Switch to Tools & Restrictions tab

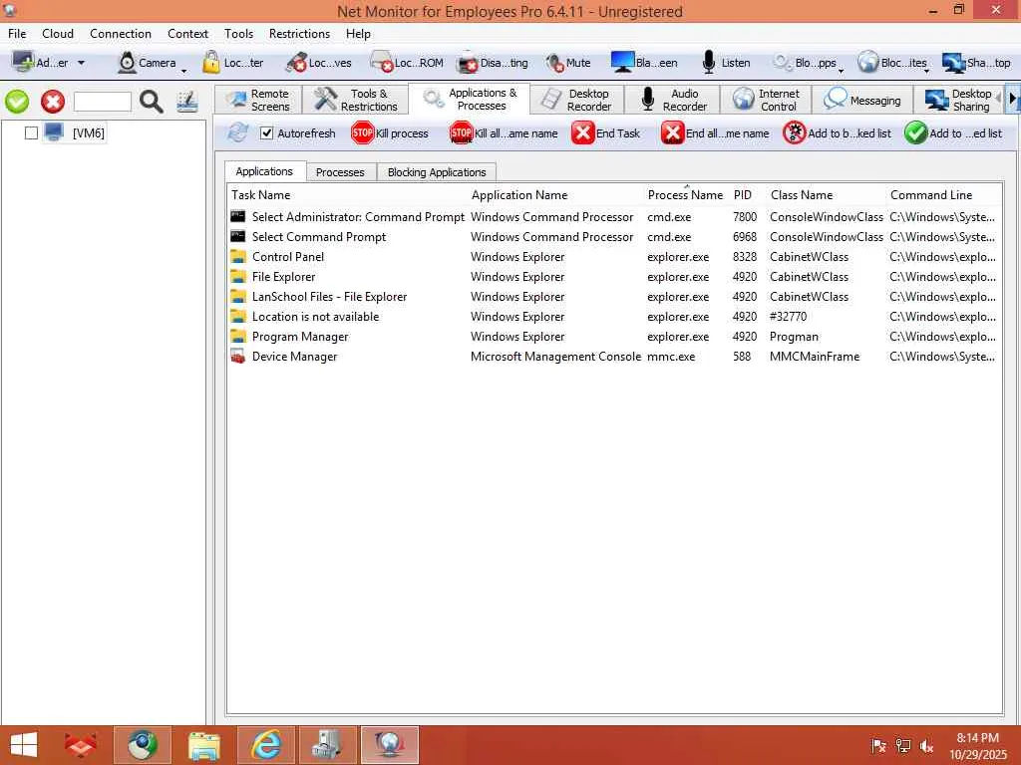(x=356, y=100)
